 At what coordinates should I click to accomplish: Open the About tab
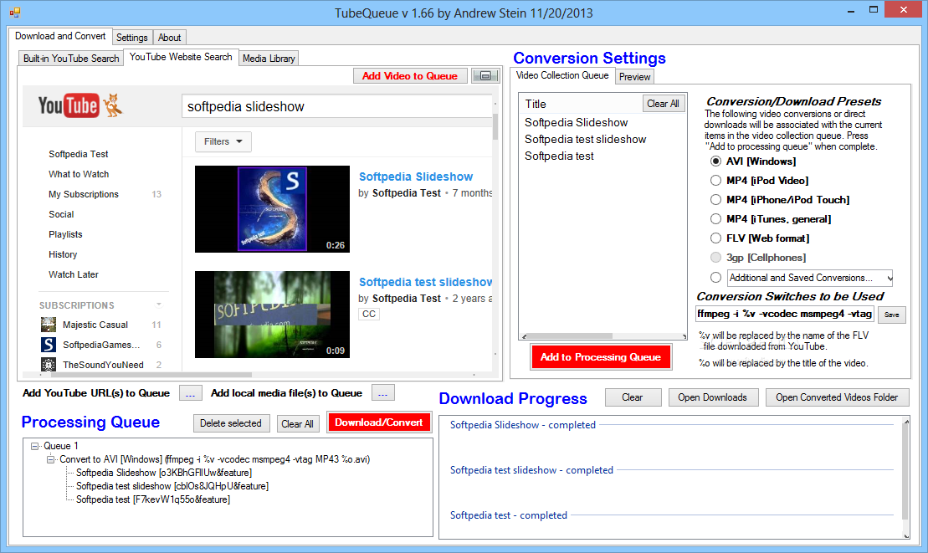[169, 38]
